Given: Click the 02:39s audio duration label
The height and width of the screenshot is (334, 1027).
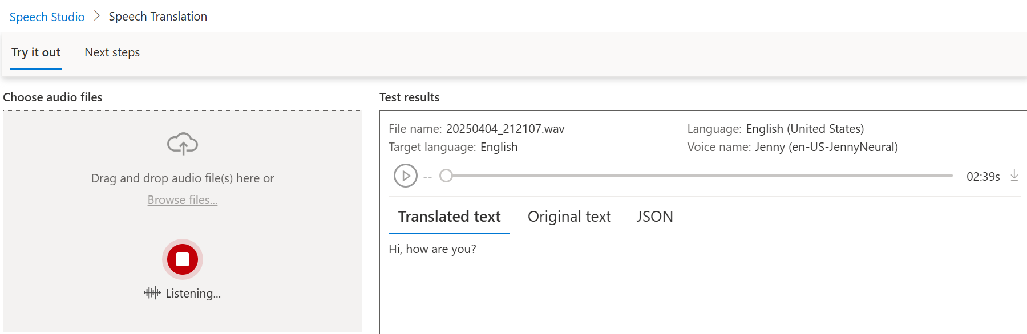Looking at the screenshot, I should point(982,177).
